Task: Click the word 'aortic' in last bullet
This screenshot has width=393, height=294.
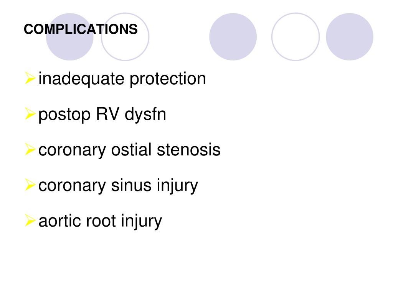Action: click(x=59, y=221)
